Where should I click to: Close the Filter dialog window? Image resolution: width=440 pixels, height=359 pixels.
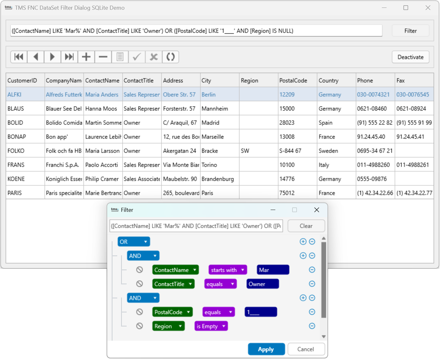tap(317, 210)
